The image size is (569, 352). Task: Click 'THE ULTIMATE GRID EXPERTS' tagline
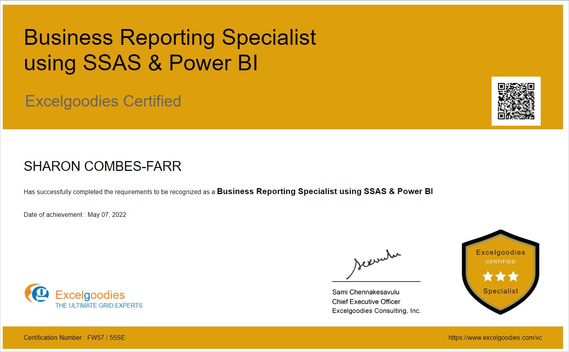(99, 306)
